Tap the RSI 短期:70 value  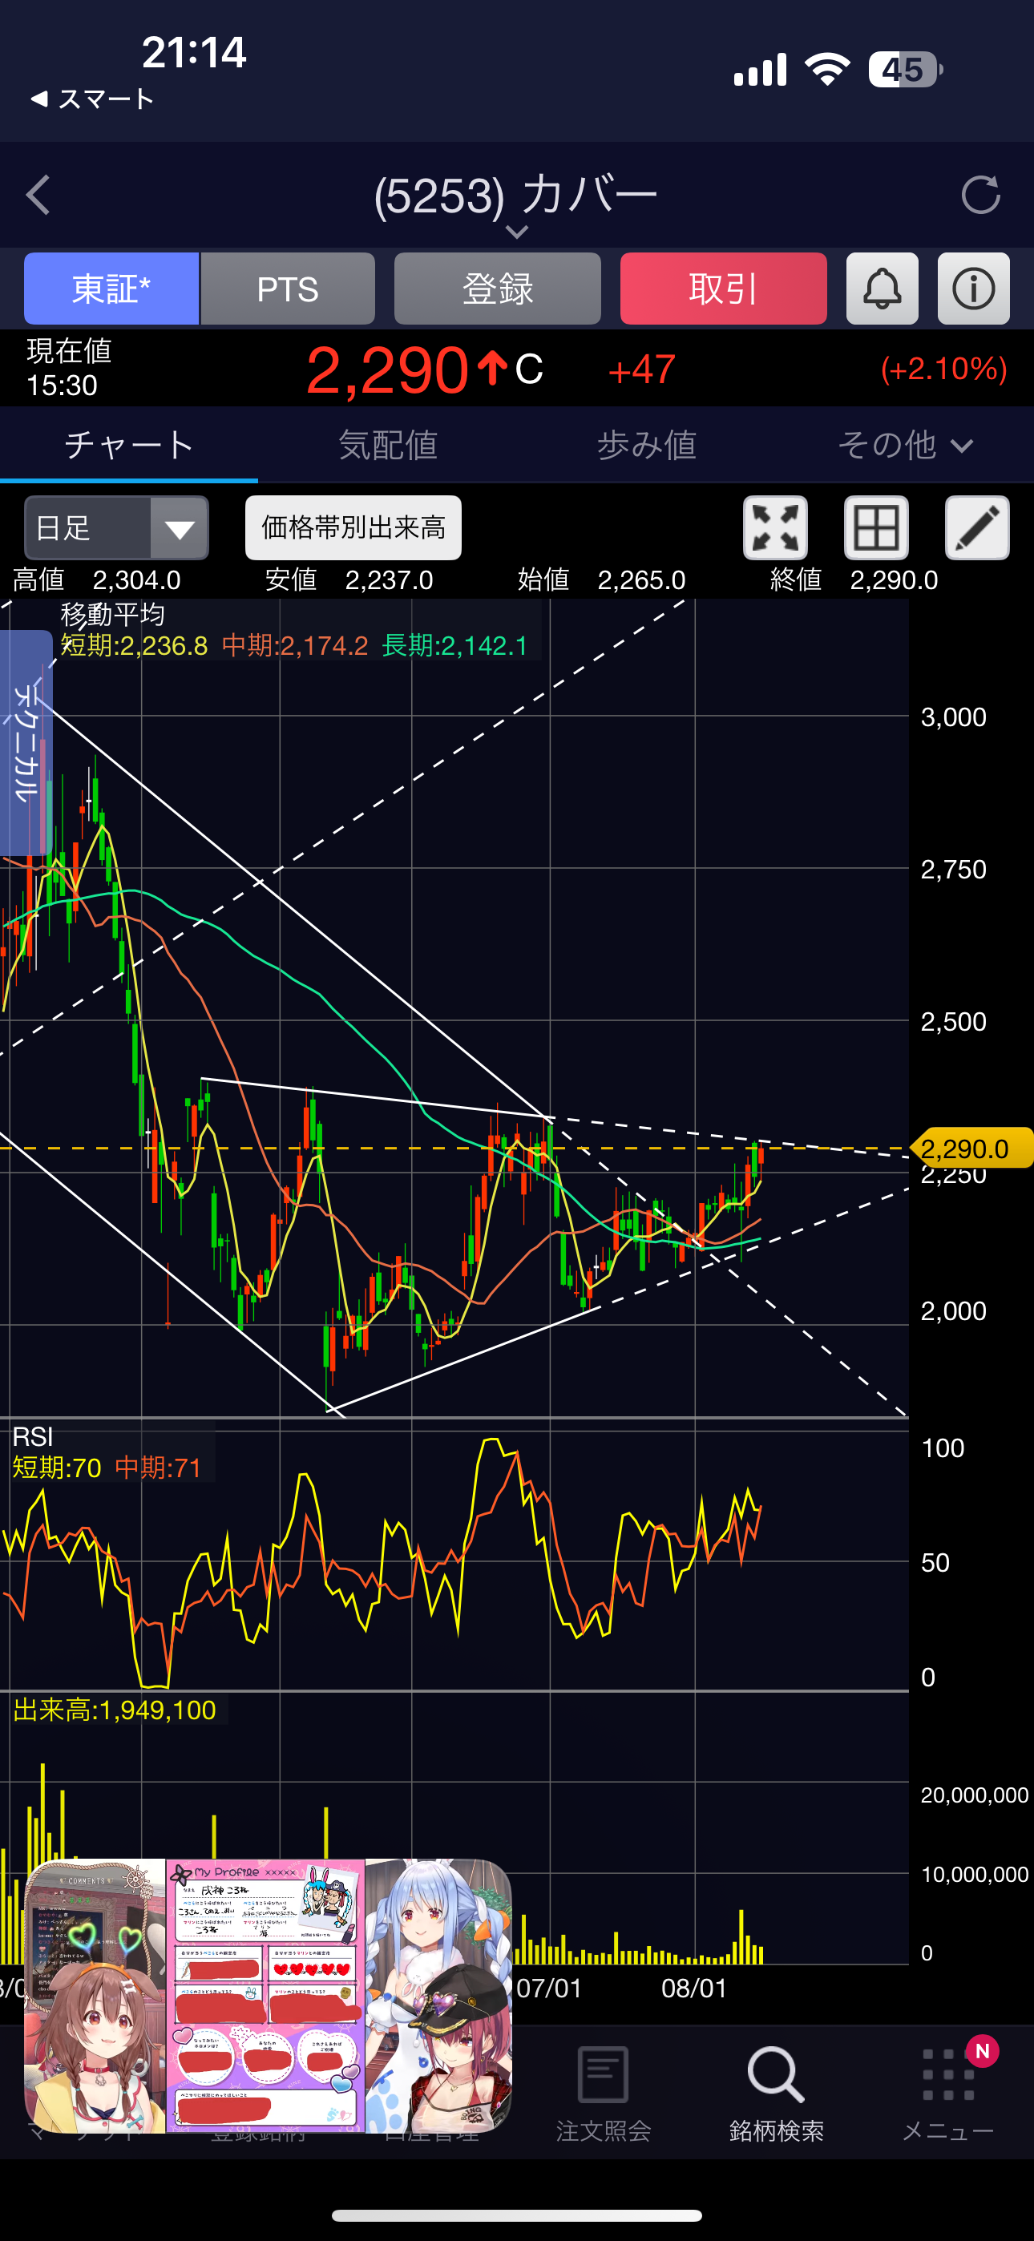(x=58, y=1468)
